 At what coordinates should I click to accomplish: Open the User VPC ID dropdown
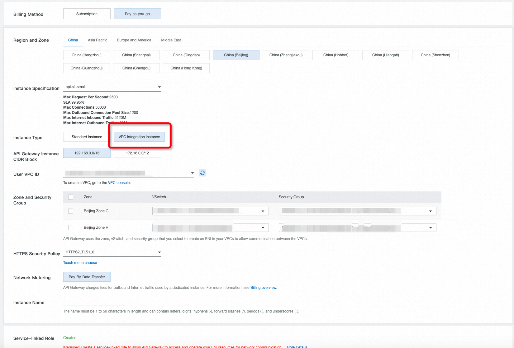(x=192, y=173)
